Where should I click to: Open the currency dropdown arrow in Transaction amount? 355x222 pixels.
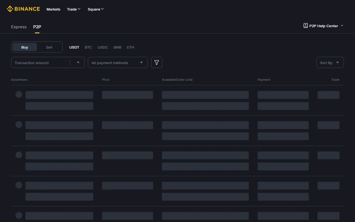[78, 63]
